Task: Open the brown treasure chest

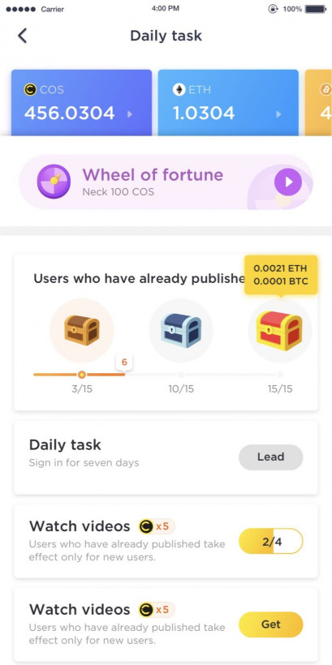Action: coord(82,330)
